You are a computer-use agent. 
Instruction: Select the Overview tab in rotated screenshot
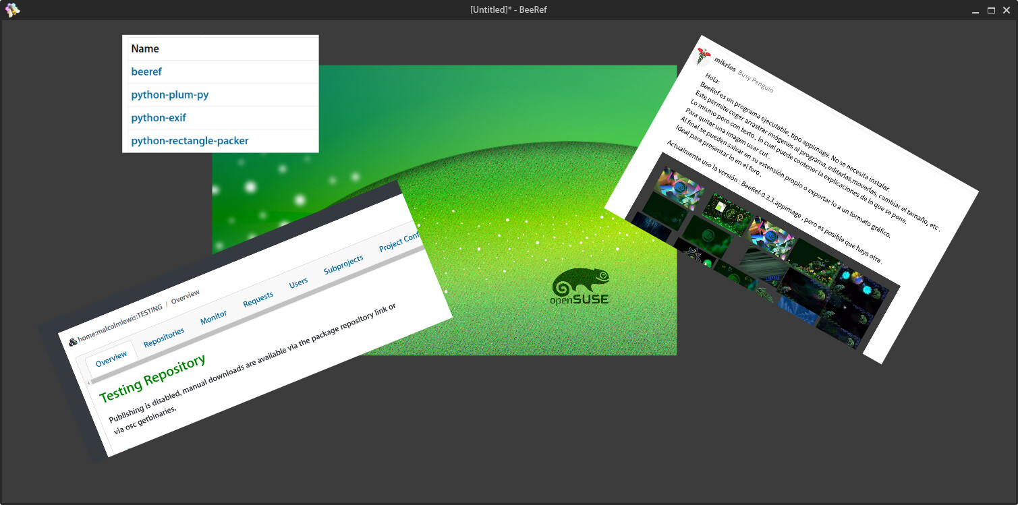[111, 359]
